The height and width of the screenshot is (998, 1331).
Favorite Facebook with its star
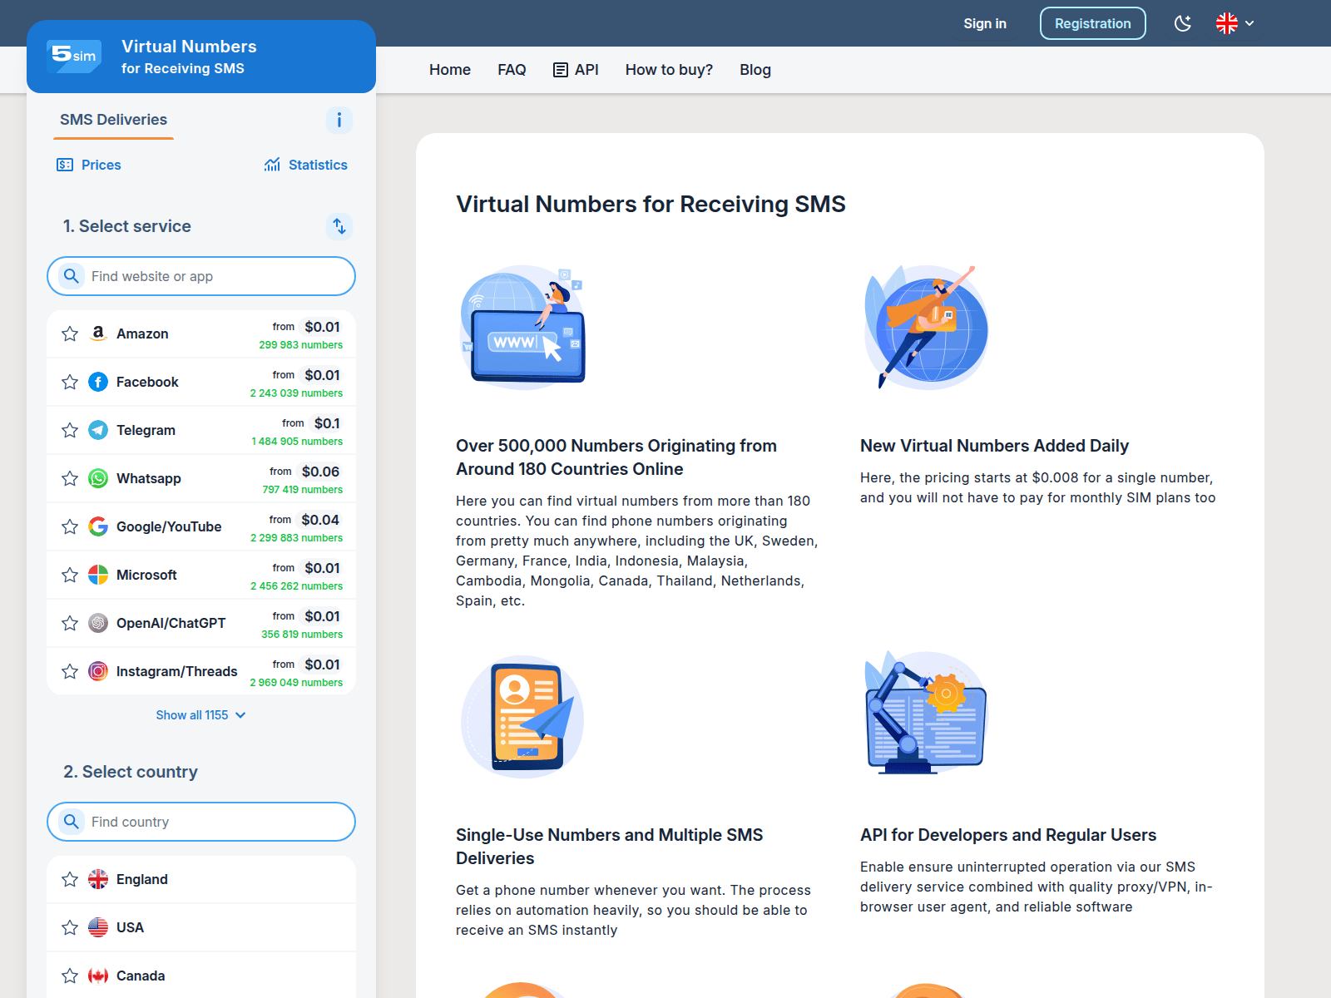[70, 382]
